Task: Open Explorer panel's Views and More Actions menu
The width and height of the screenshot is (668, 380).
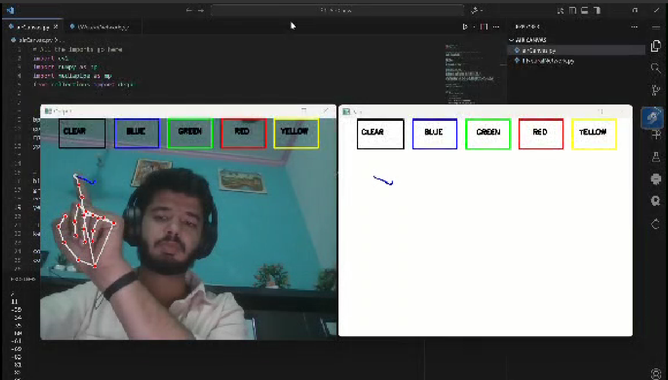Action: tap(634, 26)
